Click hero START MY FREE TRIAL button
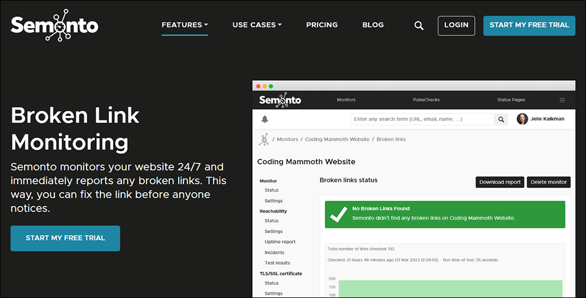 66,238
